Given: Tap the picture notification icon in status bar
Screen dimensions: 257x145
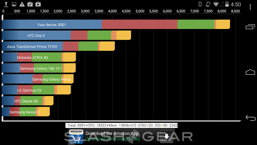Looking at the screenshot, I should point(14,4).
